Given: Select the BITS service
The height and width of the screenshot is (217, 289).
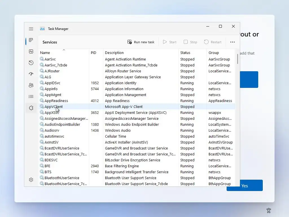Looking at the screenshot, I should [x=137, y=172].
